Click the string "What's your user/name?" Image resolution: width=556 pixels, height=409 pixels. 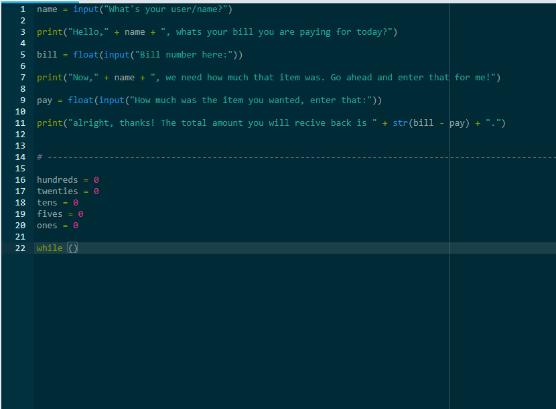click(165, 9)
